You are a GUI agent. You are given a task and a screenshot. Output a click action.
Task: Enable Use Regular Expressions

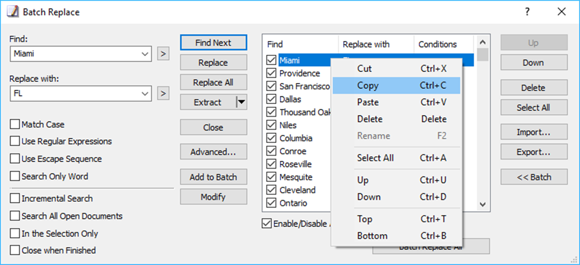15,141
